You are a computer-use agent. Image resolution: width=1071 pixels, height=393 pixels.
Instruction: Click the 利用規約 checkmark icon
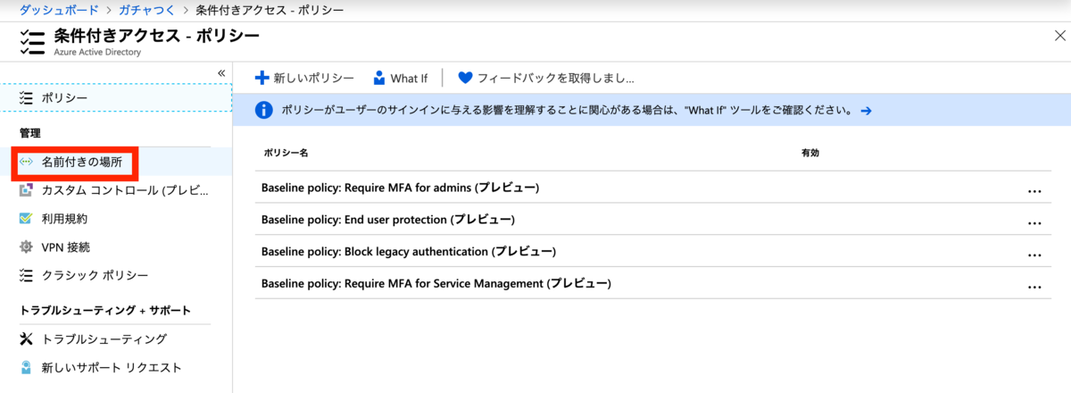pos(26,219)
